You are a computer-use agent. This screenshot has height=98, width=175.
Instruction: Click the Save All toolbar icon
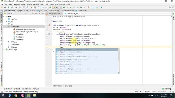coord(5,7)
